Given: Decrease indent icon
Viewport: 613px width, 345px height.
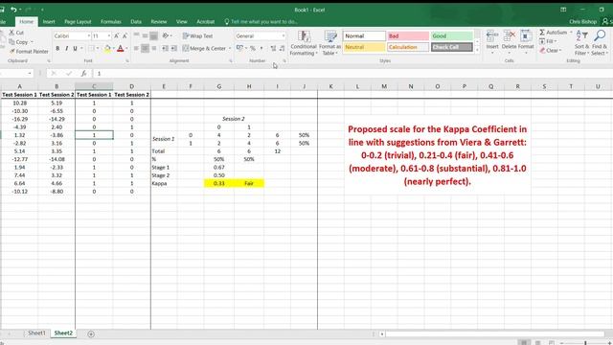Looking at the screenshot, I should [x=165, y=49].
